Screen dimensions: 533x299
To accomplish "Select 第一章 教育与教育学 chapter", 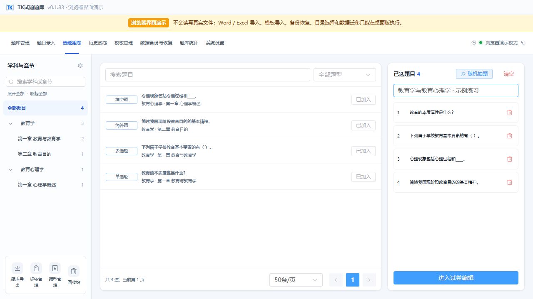I will (x=46, y=139).
